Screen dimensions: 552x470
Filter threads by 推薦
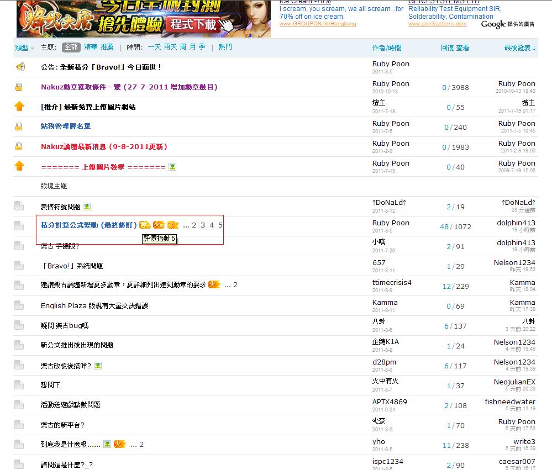coord(107,47)
